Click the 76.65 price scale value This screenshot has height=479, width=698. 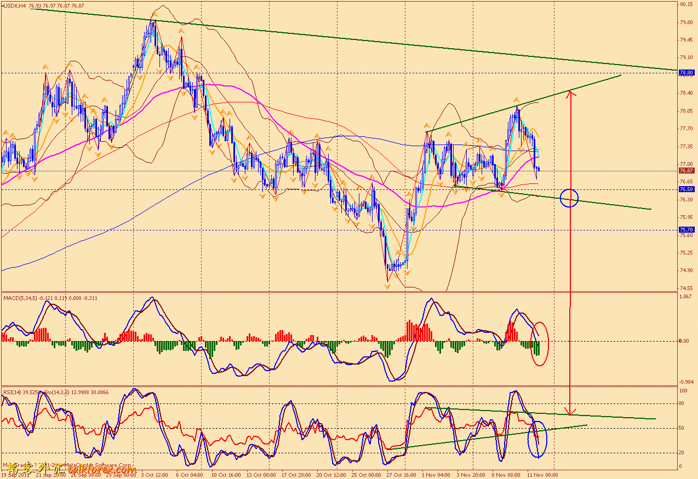click(686, 182)
